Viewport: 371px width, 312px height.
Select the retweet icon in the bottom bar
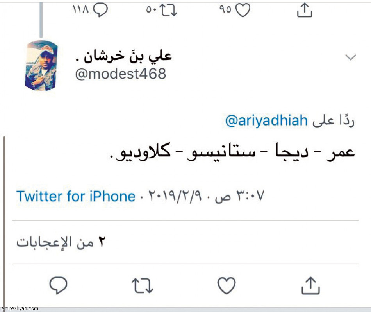tap(143, 286)
